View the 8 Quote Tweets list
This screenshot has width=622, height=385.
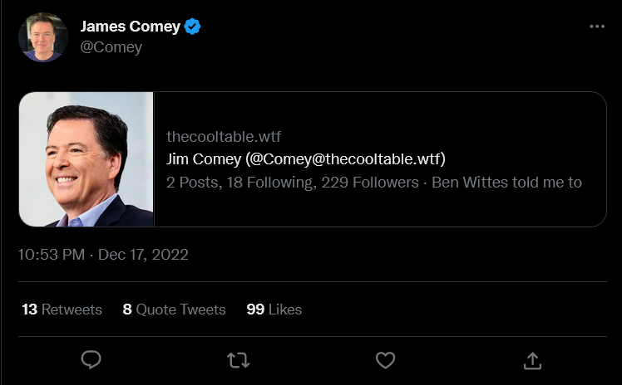(x=174, y=309)
